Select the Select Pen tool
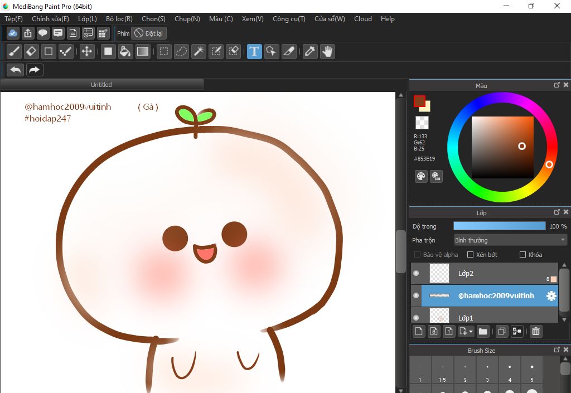The width and height of the screenshot is (571, 393). pos(216,52)
